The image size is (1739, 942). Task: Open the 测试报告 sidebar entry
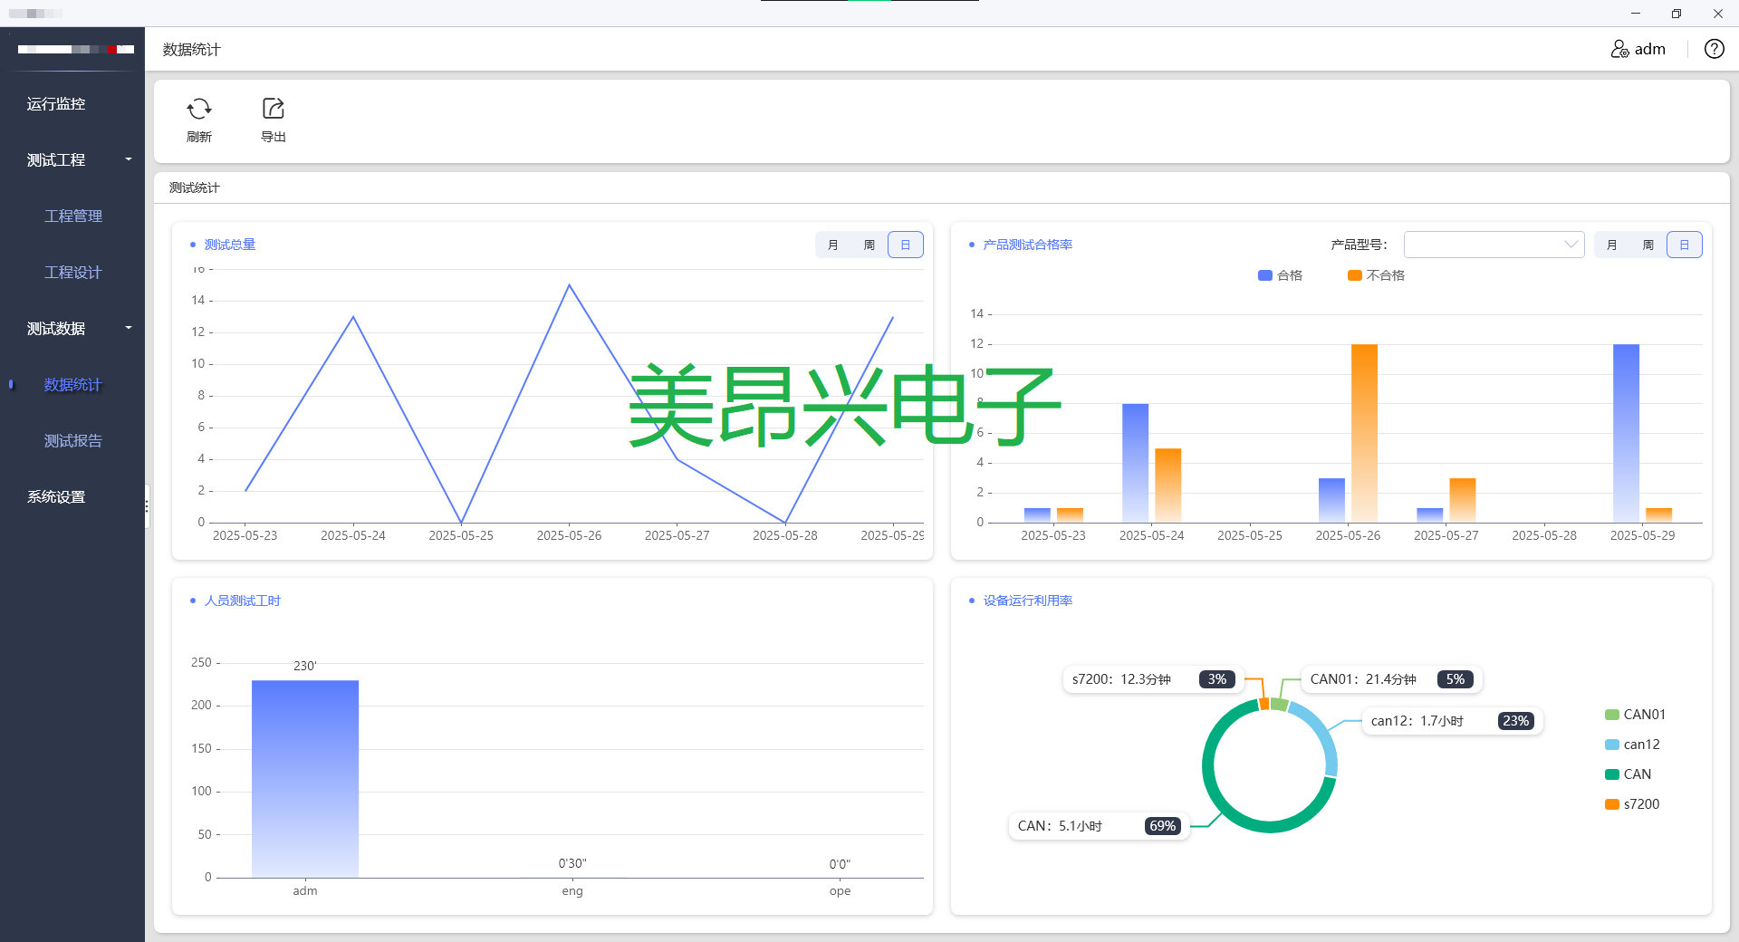73,440
